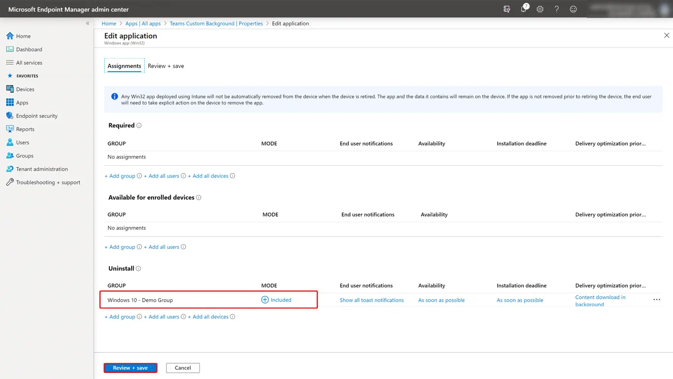673x379 pixels.
Task: Click As soon as possible under Availability
Action: (441, 300)
